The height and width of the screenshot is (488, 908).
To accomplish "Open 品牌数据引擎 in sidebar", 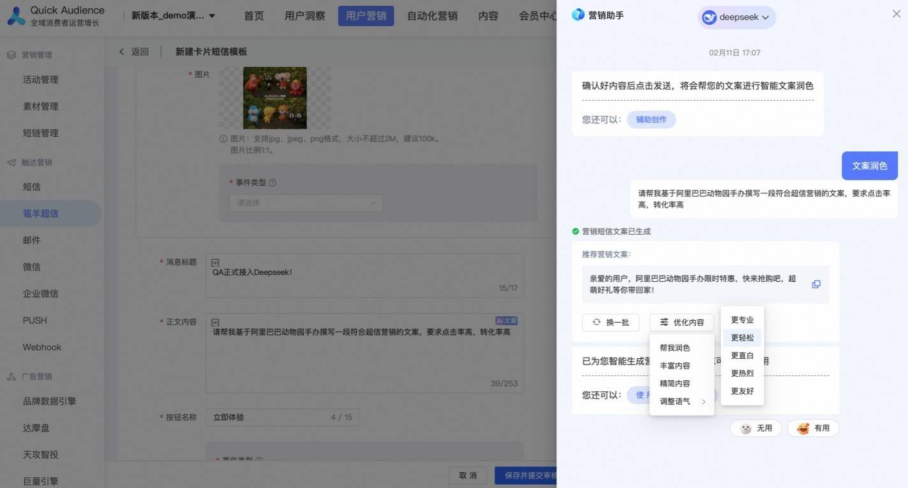I will (x=51, y=401).
